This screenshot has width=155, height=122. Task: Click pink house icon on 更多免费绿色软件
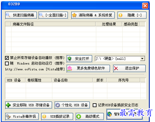click(70, 68)
